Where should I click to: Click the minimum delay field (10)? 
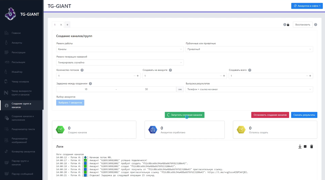point(86,89)
